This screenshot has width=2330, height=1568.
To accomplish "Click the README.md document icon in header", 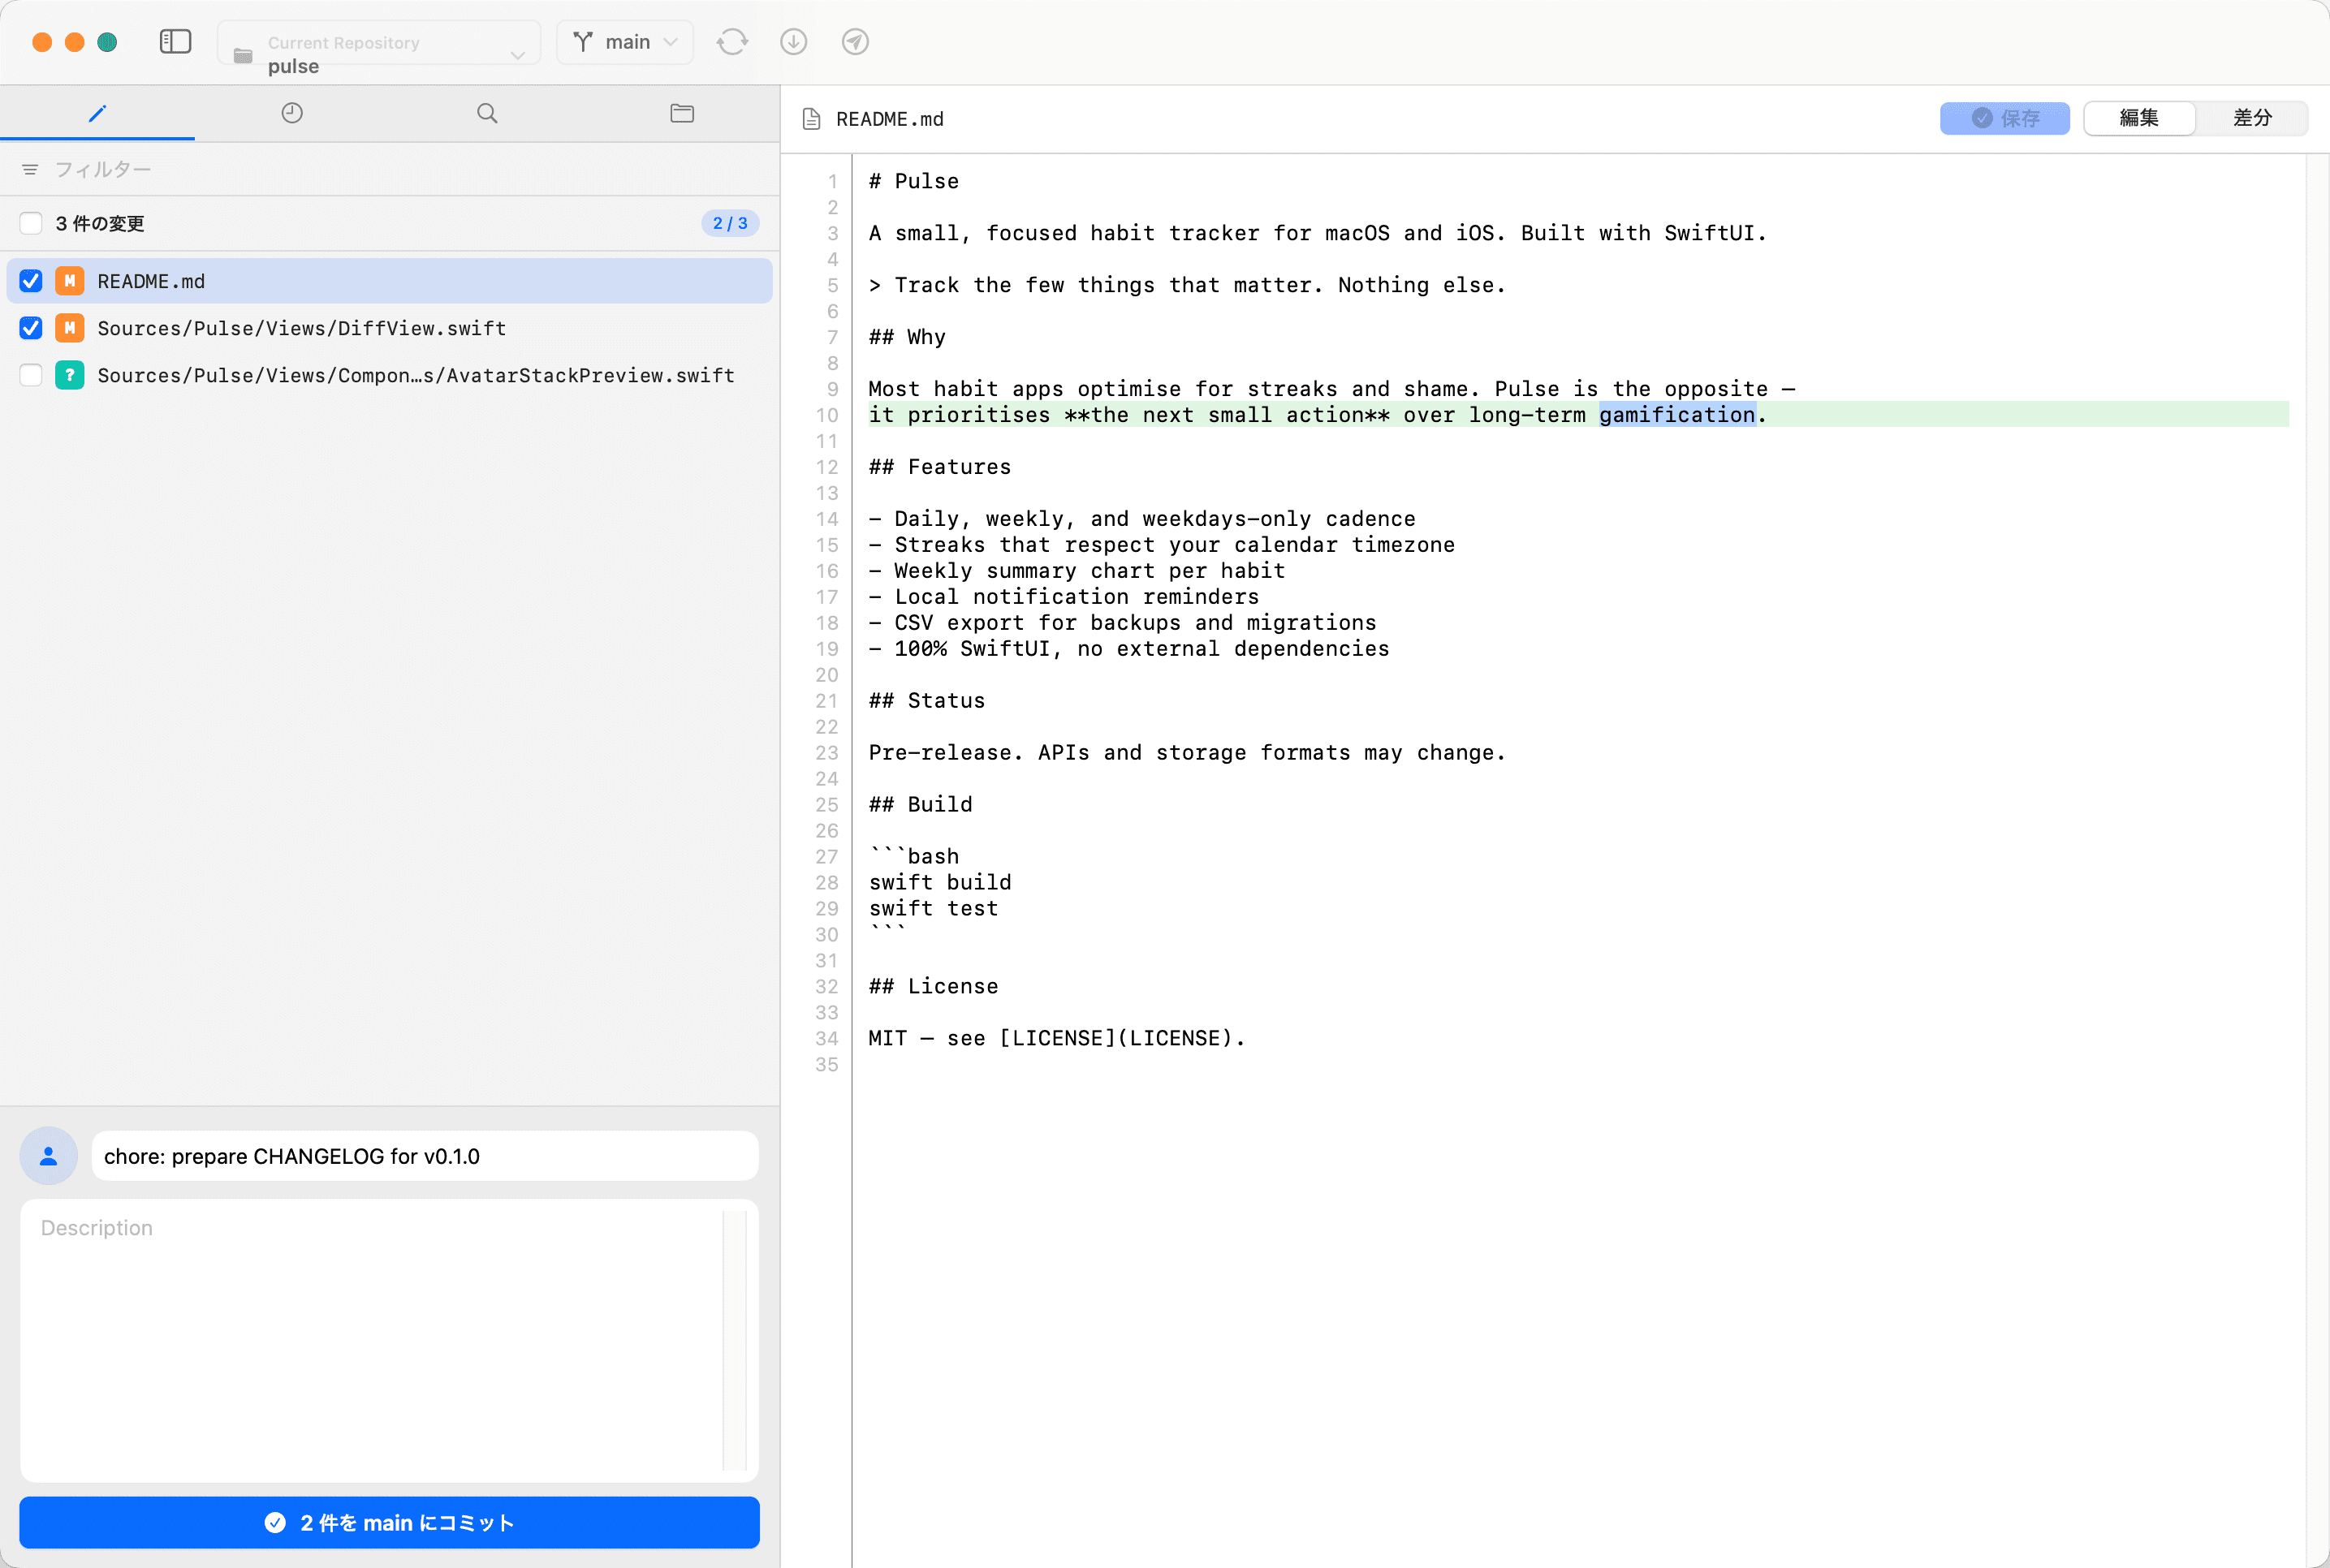I will (x=812, y=119).
